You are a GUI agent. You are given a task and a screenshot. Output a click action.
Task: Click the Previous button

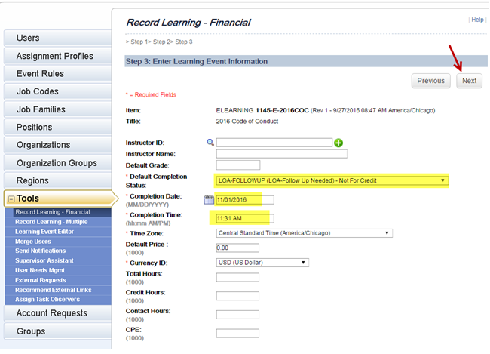(x=430, y=81)
